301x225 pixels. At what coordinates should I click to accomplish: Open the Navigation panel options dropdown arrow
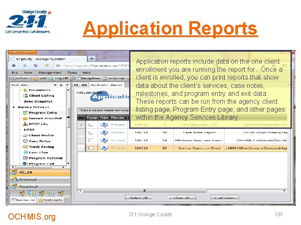55,85
